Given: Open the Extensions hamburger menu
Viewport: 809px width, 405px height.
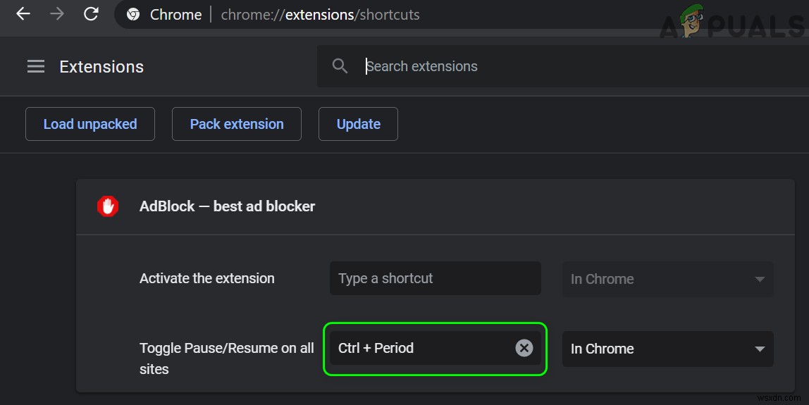Looking at the screenshot, I should (x=36, y=66).
